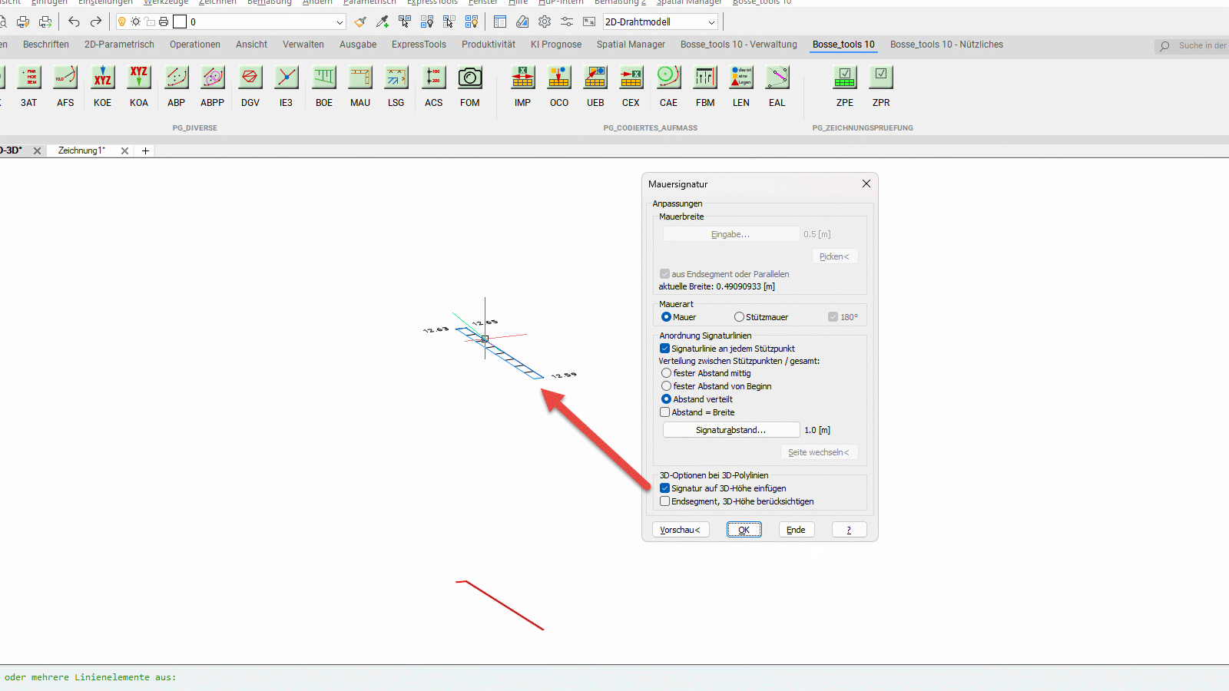Launch the MAU wall signature tool
Viewport: 1229px width, 691px height.
(x=360, y=78)
